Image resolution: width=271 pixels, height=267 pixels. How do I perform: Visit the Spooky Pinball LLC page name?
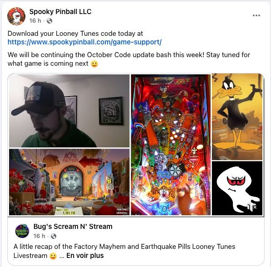(x=60, y=12)
